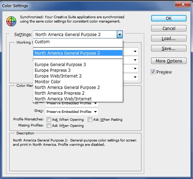
Task: Enable Missing Profiles Ask When Opening
Action: [x=49, y=125]
